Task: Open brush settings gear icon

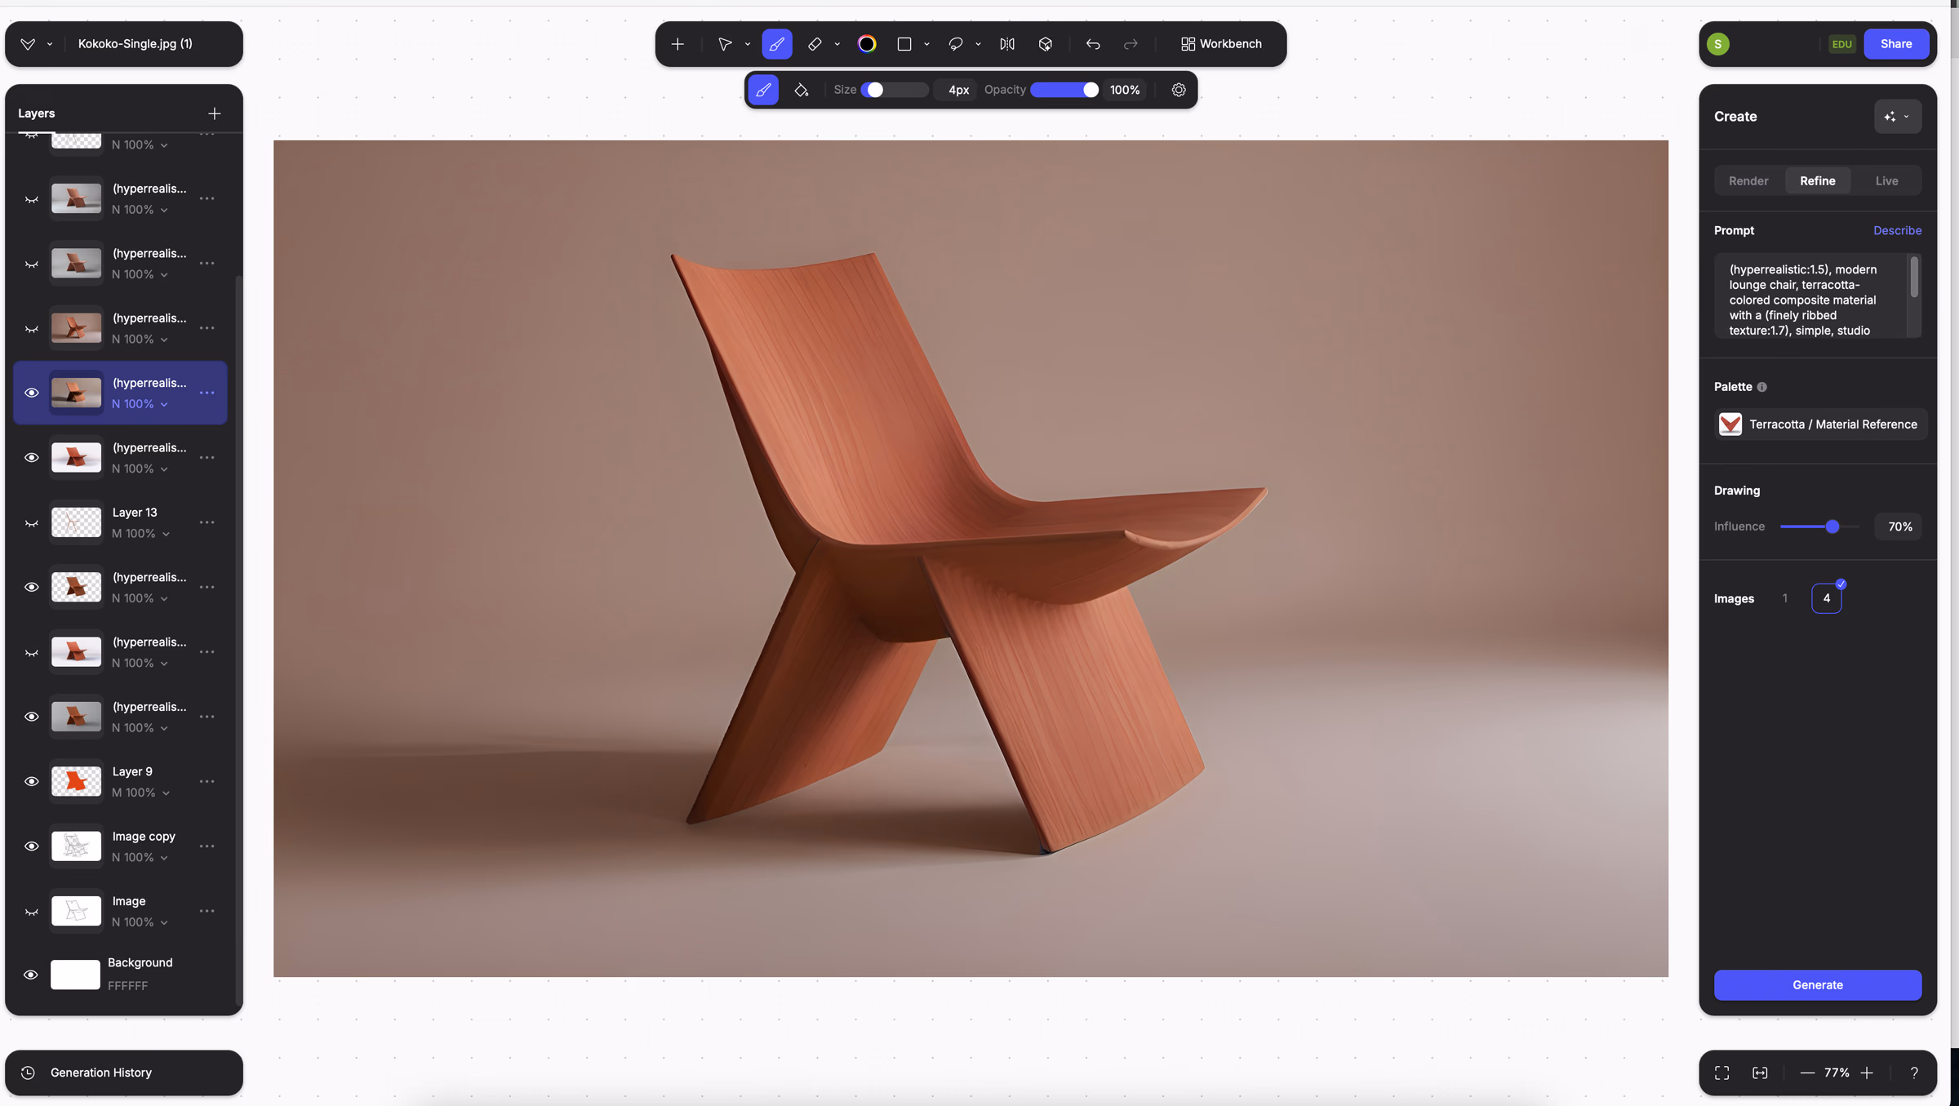Action: 1179,90
